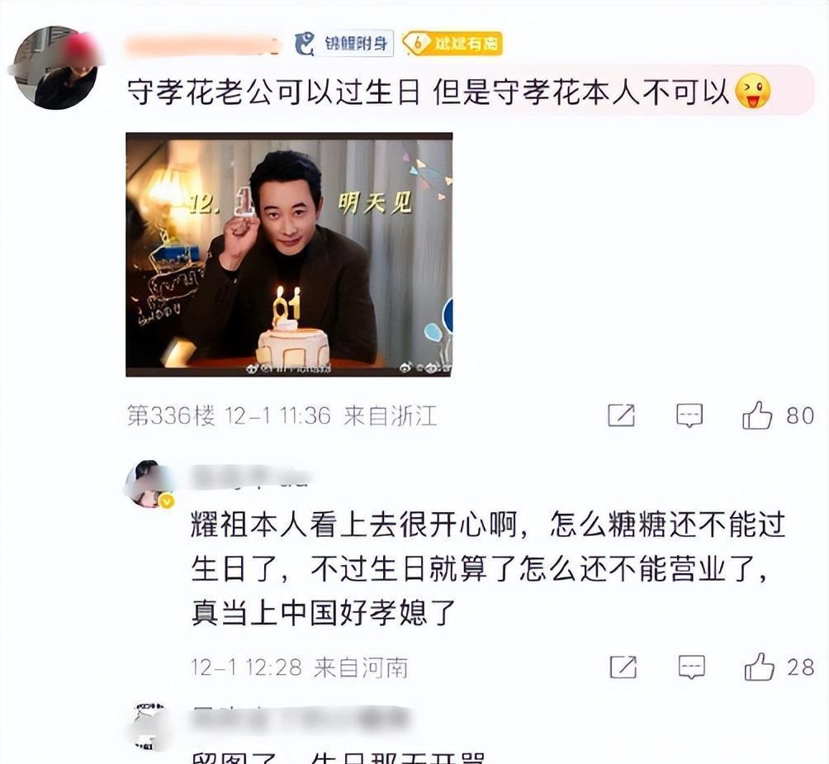The image size is (829, 764).
Task: Open the yellow level 6 fan badge
Action: pos(452,43)
